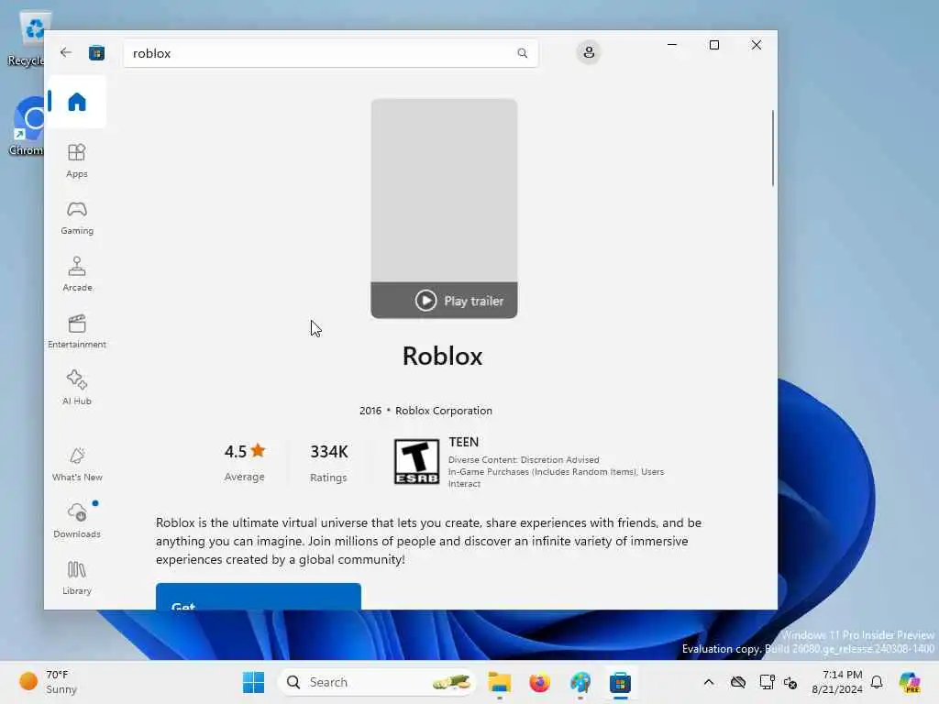Click the TEEN rating text
The image size is (939, 704).
coord(463,442)
